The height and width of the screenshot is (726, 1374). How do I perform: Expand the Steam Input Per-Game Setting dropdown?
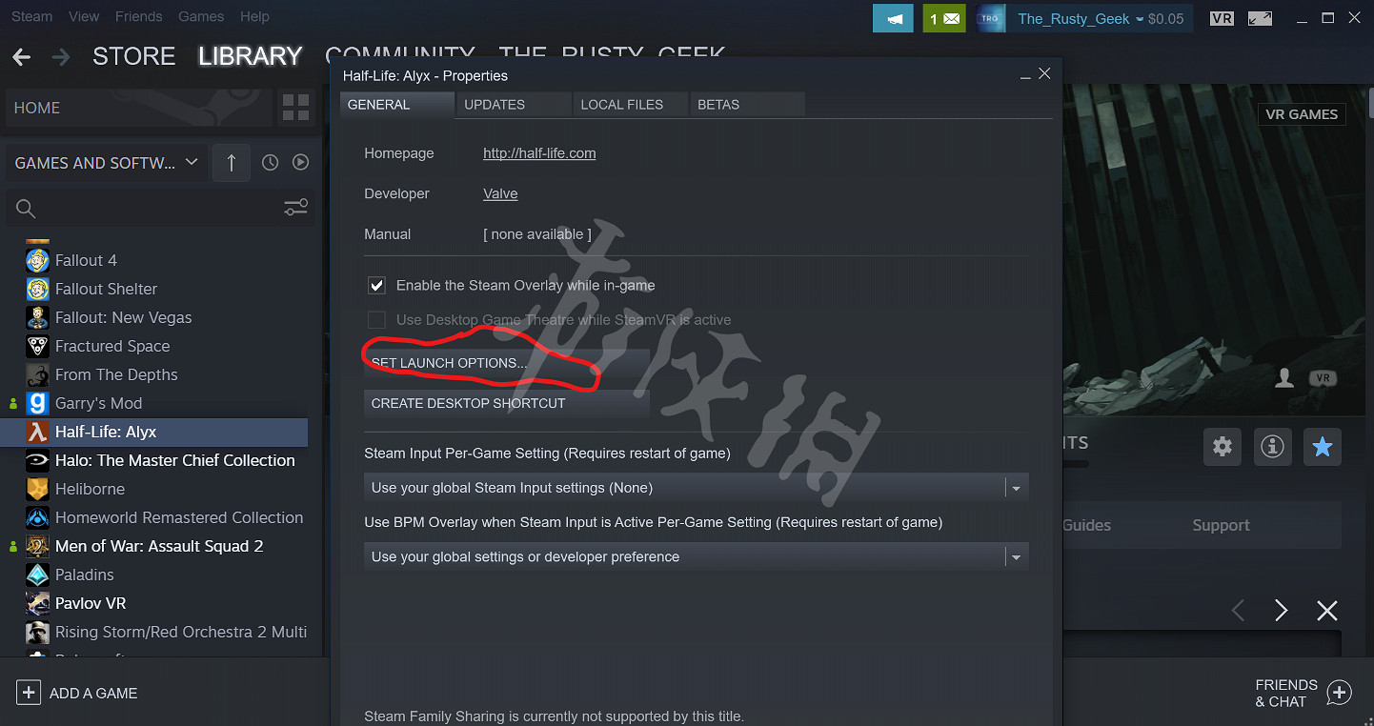coord(697,488)
